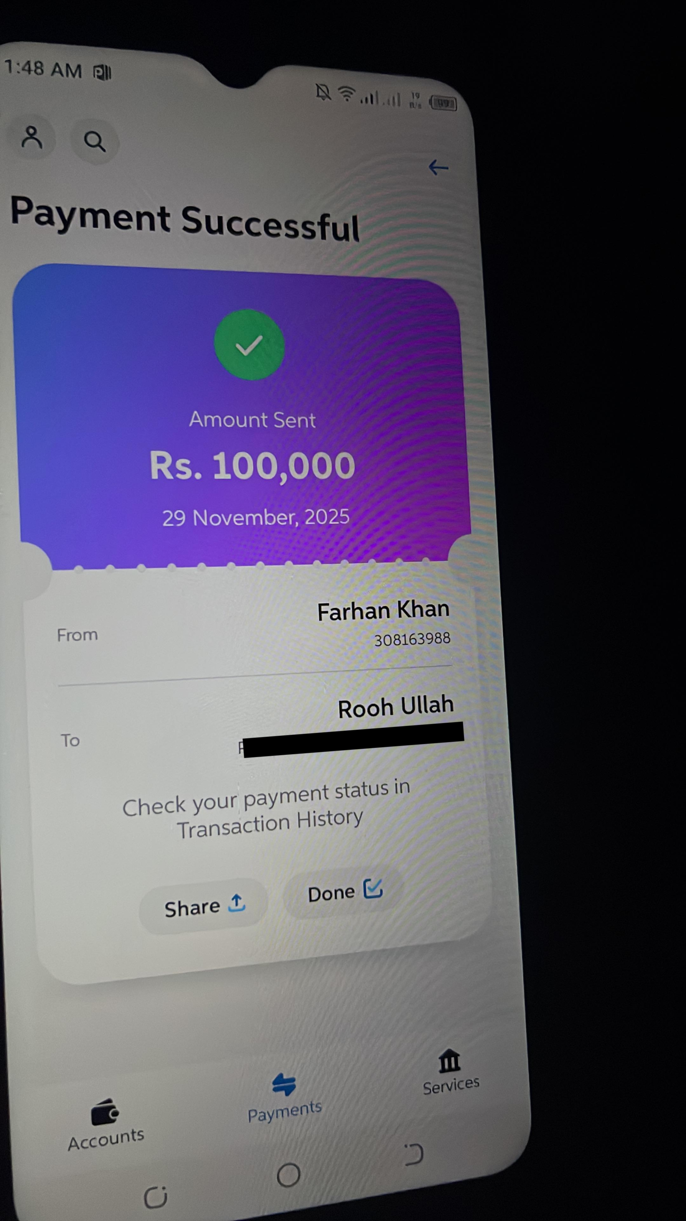Share the payment receipt
The width and height of the screenshot is (686, 1221).
point(203,906)
